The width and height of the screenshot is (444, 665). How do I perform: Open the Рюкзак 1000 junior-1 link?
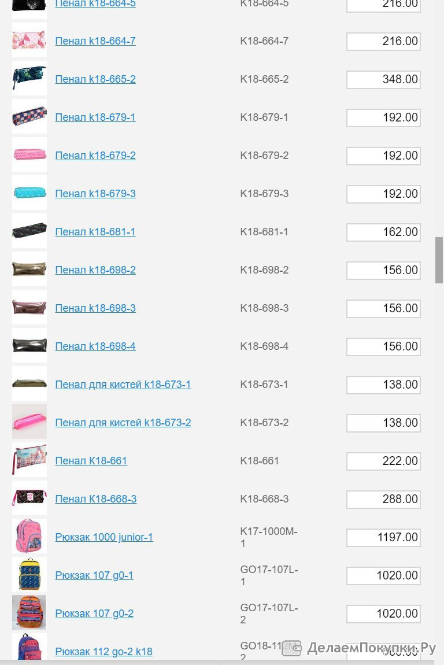pos(104,537)
